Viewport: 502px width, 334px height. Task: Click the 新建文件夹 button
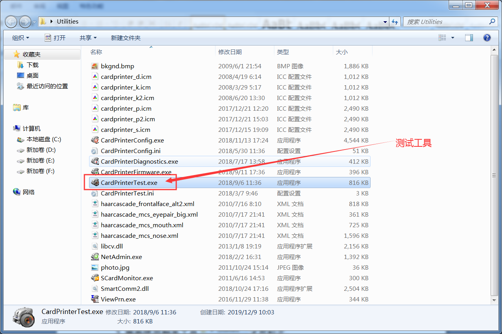click(126, 38)
